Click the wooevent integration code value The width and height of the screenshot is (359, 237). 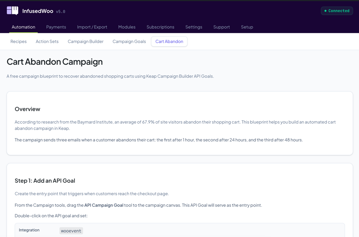click(x=71, y=231)
